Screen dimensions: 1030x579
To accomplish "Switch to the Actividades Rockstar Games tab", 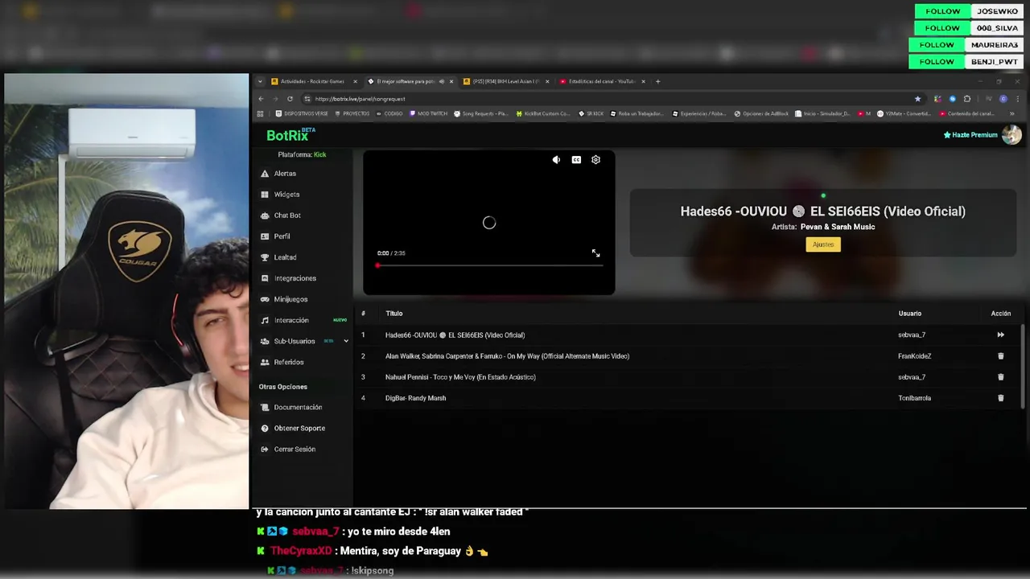I will [311, 81].
